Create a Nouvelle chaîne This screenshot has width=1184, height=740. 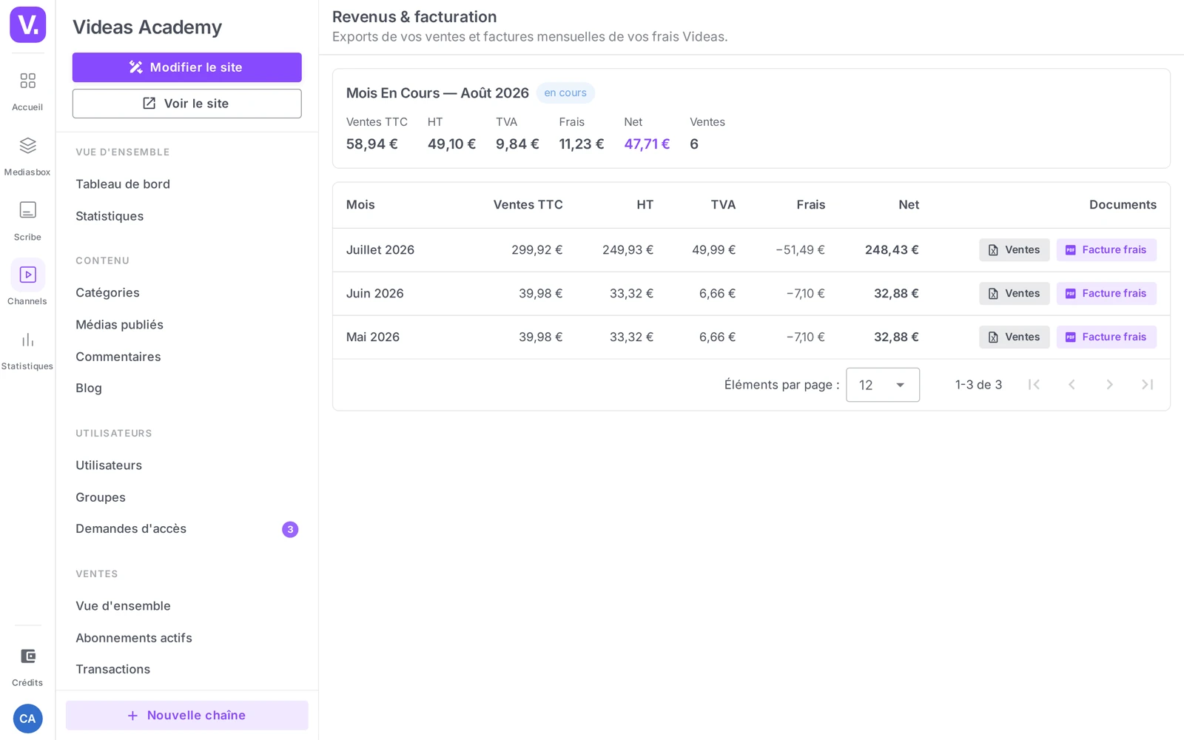[x=186, y=716]
